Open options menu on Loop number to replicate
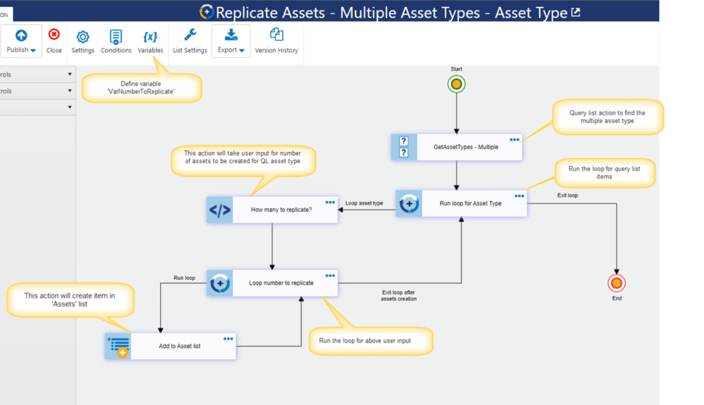The height and width of the screenshot is (405, 704). coord(330,276)
